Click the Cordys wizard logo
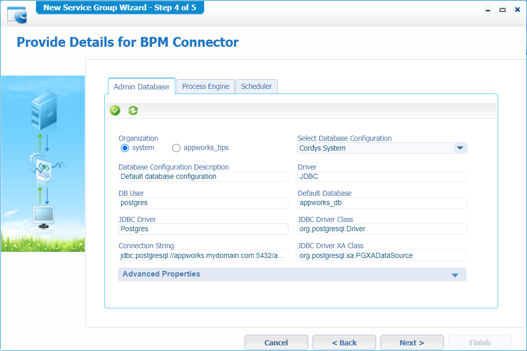527x351 pixels. [x=17, y=15]
